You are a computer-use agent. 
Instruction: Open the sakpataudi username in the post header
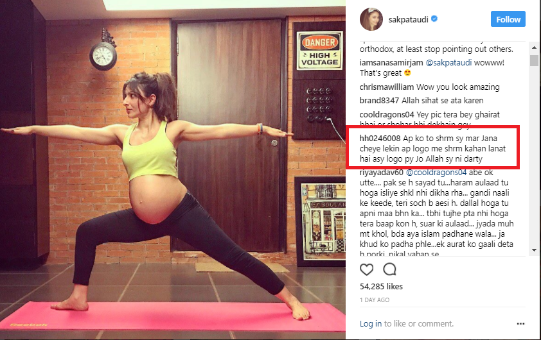point(408,20)
